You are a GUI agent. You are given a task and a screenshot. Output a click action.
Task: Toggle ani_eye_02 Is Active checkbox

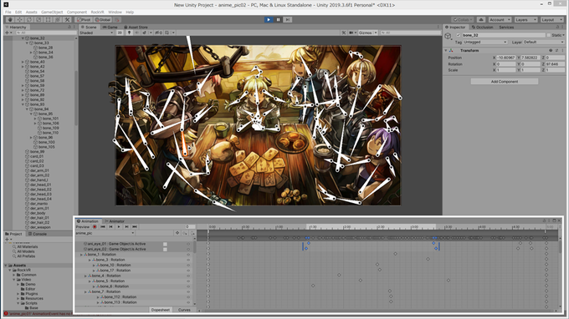pos(165,249)
